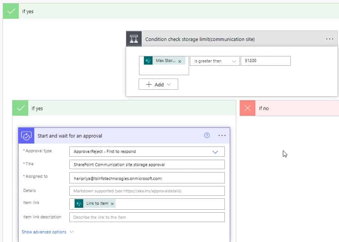339x242 pixels.
Task: Select the top If yes branch header
Action: [171, 11]
